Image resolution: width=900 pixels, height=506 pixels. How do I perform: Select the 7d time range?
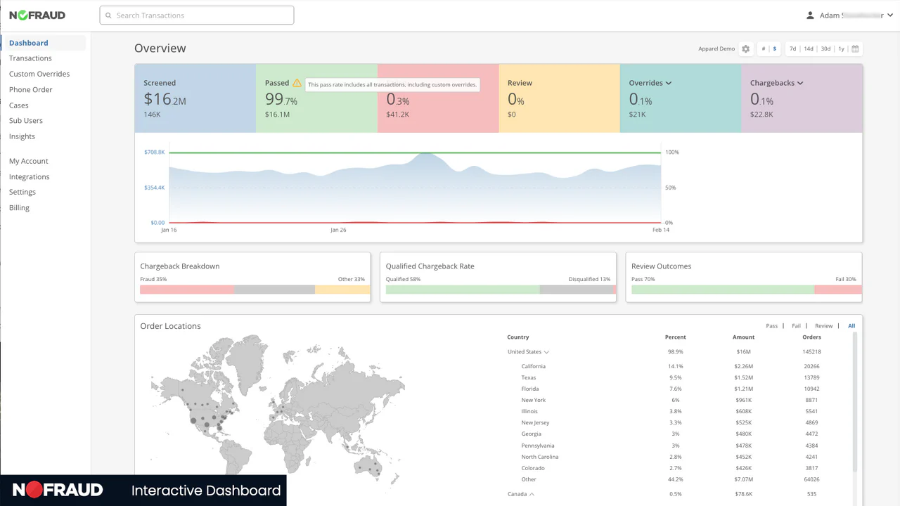(792, 49)
